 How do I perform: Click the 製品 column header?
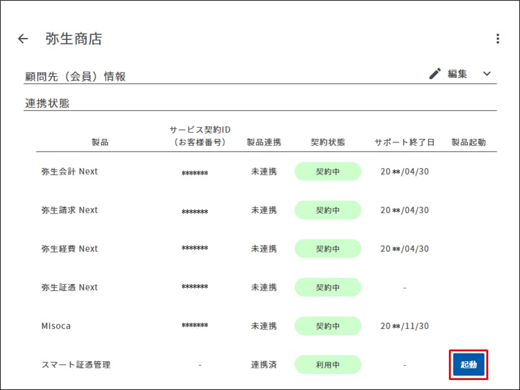coord(100,142)
